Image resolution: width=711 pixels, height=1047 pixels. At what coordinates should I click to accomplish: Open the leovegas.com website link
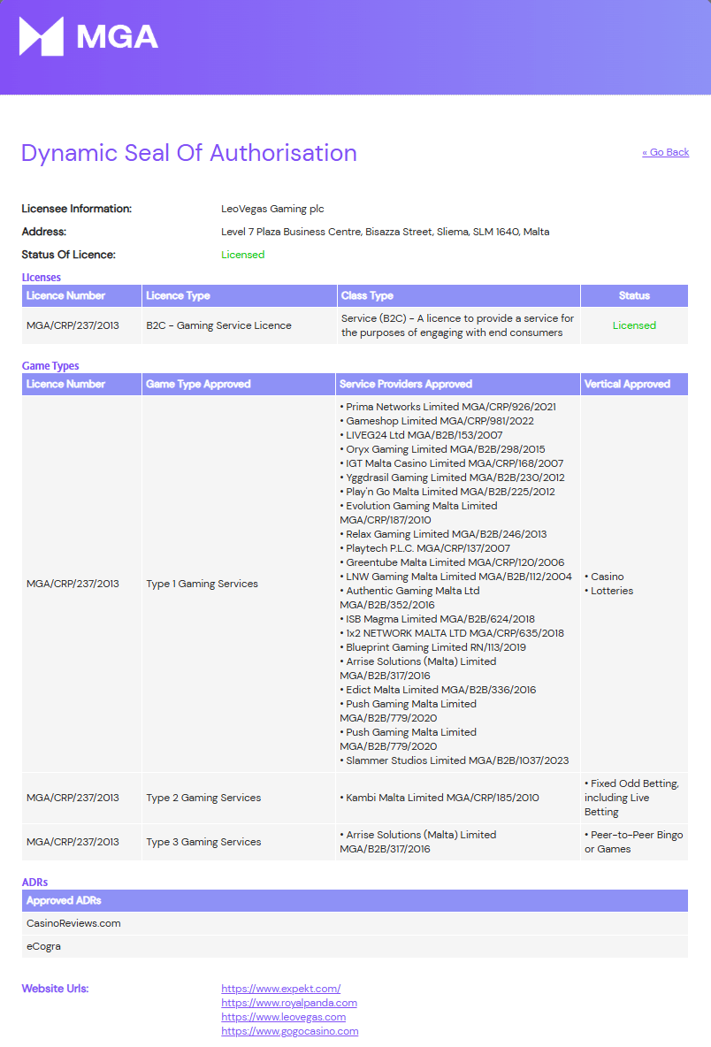pos(284,1017)
